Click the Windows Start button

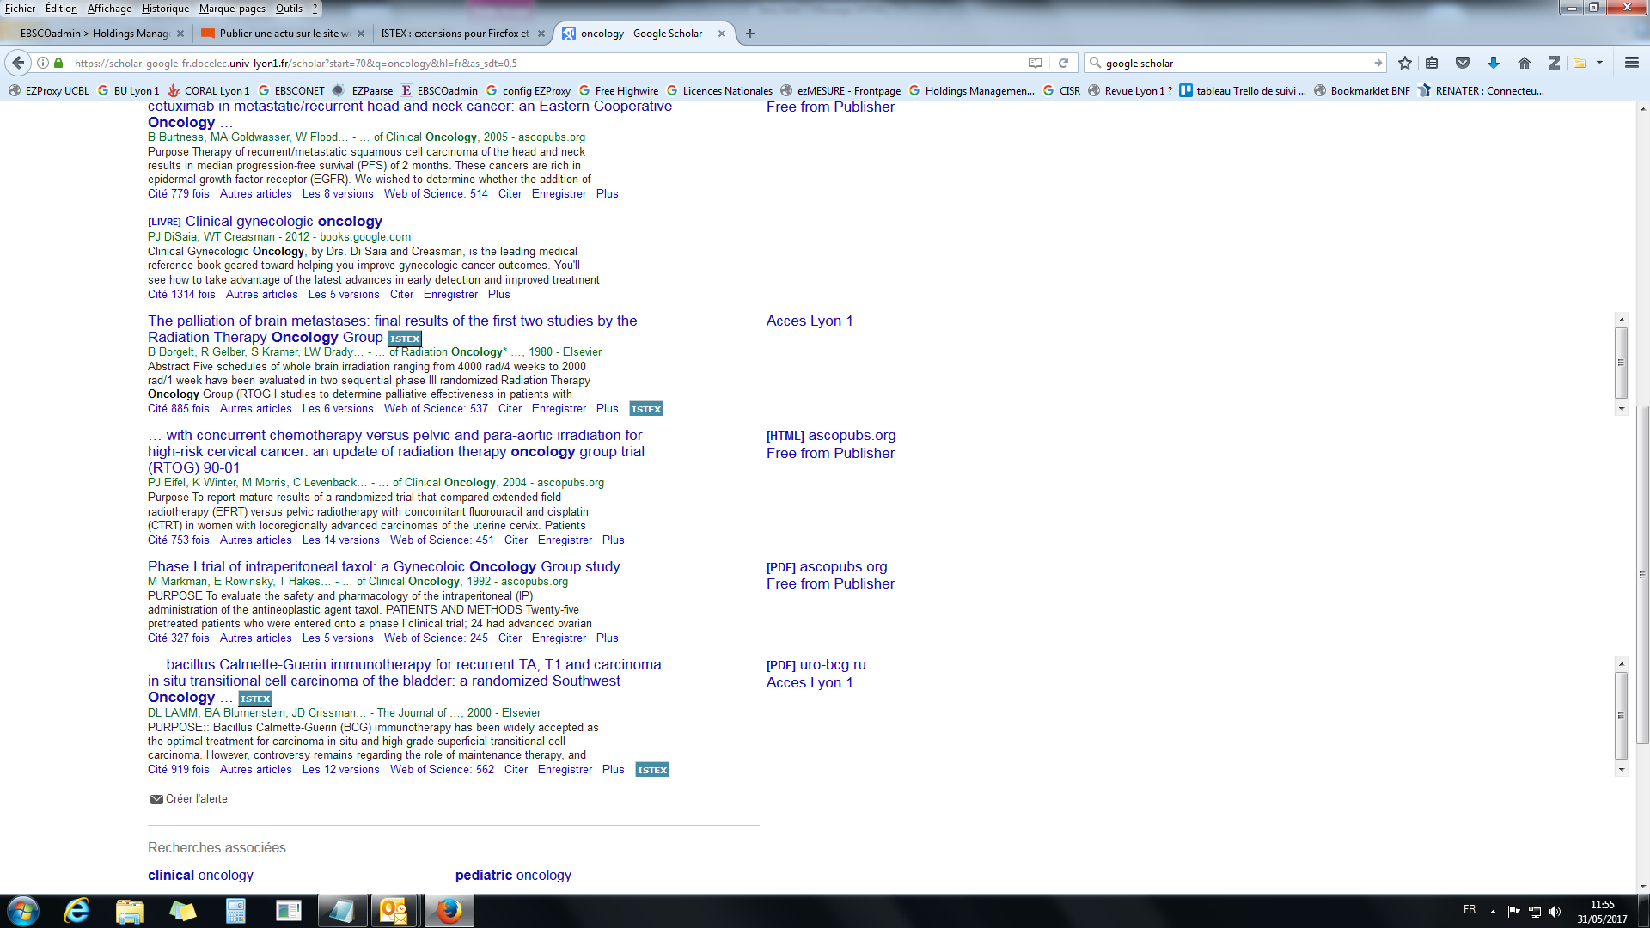click(x=23, y=911)
